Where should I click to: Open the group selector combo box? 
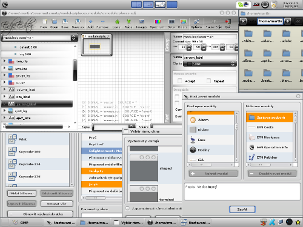coord(39,38)
